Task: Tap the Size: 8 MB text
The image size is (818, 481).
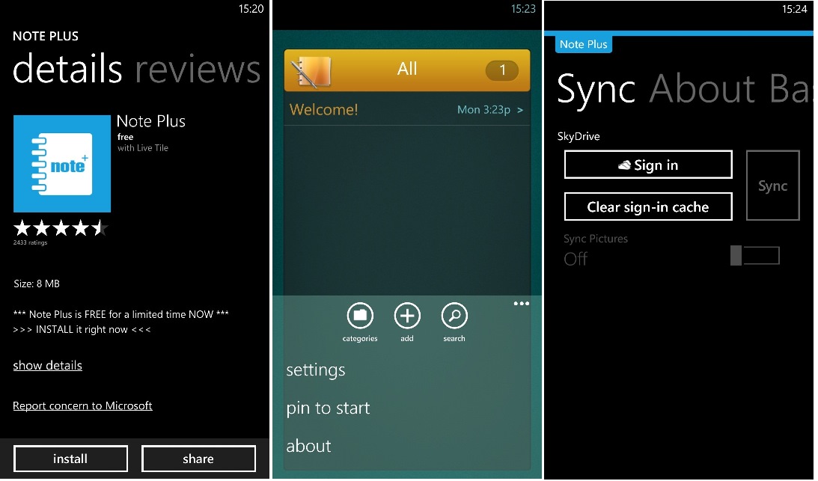Action: tap(37, 284)
